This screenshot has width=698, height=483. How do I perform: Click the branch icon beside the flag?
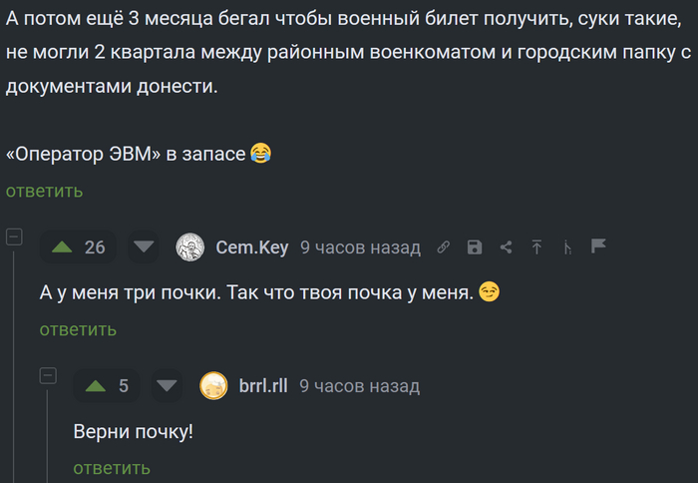pos(567,247)
